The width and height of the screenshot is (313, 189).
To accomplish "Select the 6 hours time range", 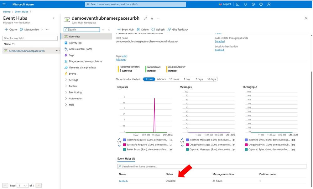I will click(161, 79).
